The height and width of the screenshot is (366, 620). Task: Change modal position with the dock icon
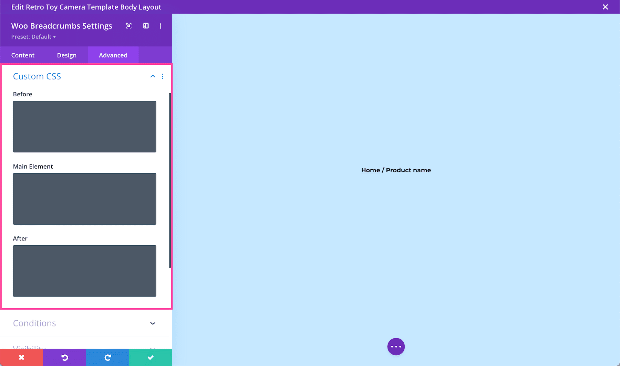pyautogui.click(x=146, y=26)
